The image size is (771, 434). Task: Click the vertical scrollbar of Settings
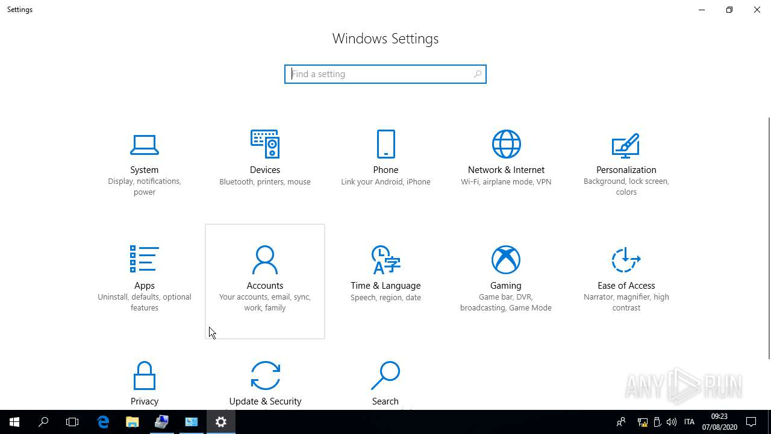(769, 238)
